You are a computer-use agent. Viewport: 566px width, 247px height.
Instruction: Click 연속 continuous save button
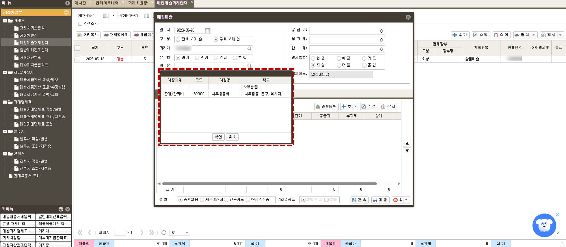click(x=359, y=200)
